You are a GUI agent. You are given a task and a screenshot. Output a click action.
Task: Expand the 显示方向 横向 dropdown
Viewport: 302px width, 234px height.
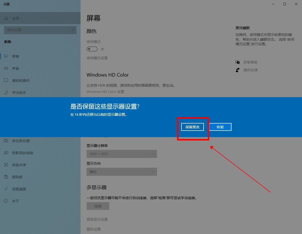(x=122, y=172)
